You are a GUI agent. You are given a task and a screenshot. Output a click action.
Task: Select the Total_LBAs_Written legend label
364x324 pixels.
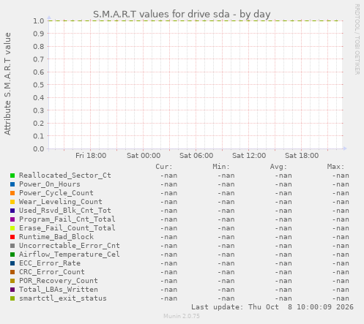click(x=59, y=290)
